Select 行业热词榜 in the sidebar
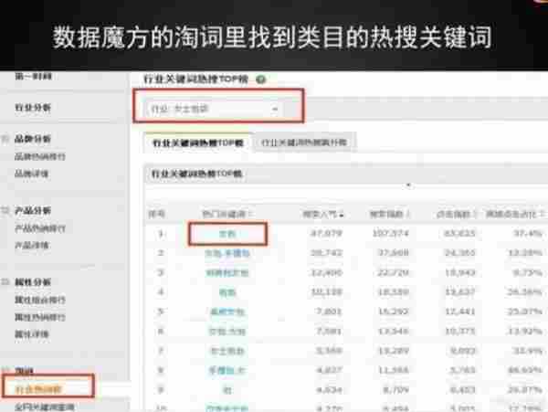This screenshot has height=412, width=548. 38,389
